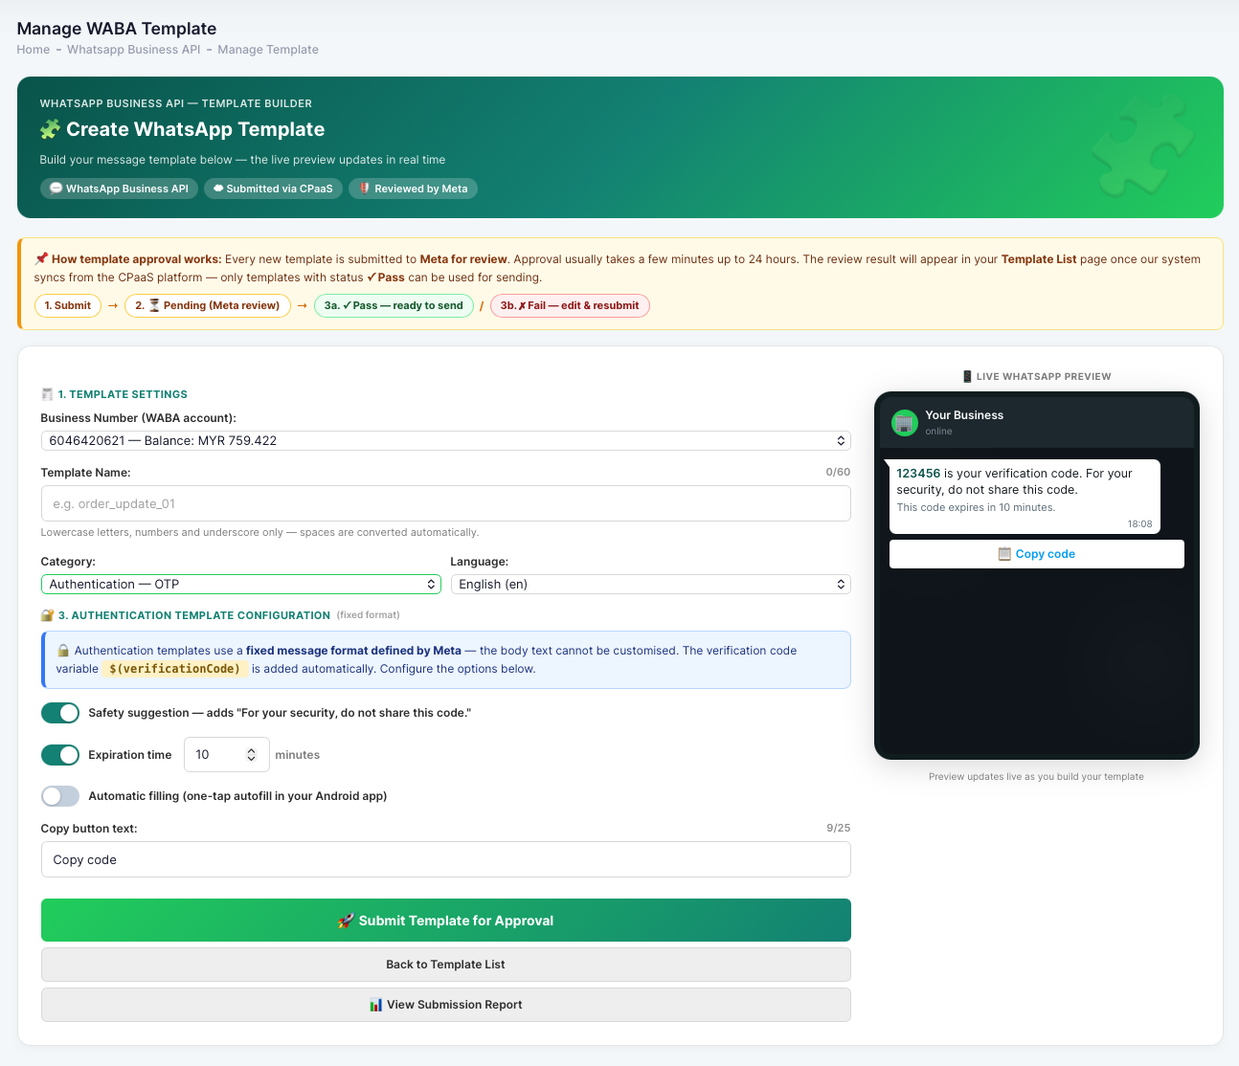Click the phone icon beside Live WhatsApp Preview
The height and width of the screenshot is (1066, 1239).
click(967, 377)
